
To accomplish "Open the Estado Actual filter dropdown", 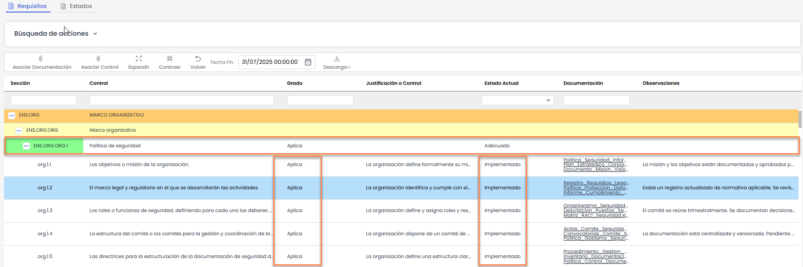I will 517,100.
